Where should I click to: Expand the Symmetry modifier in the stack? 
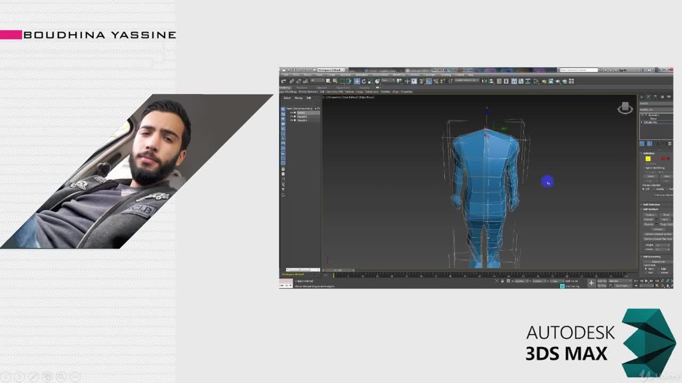click(x=642, y=115)
